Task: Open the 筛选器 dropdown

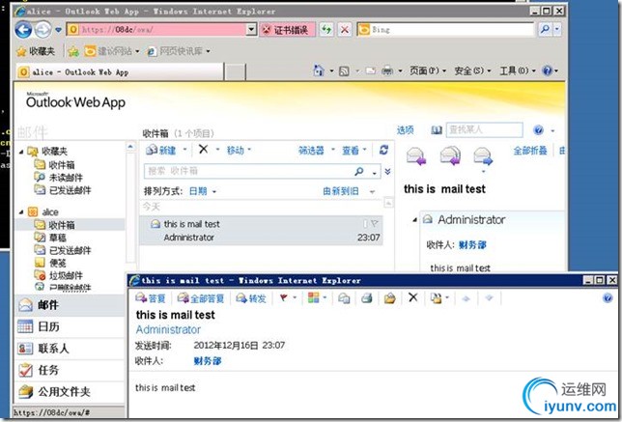Action: (316, 151)
